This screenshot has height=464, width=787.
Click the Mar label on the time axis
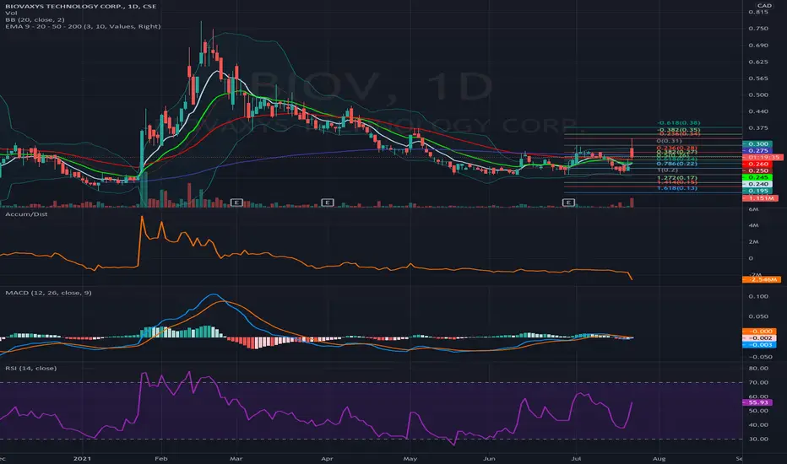pos(236,458)
